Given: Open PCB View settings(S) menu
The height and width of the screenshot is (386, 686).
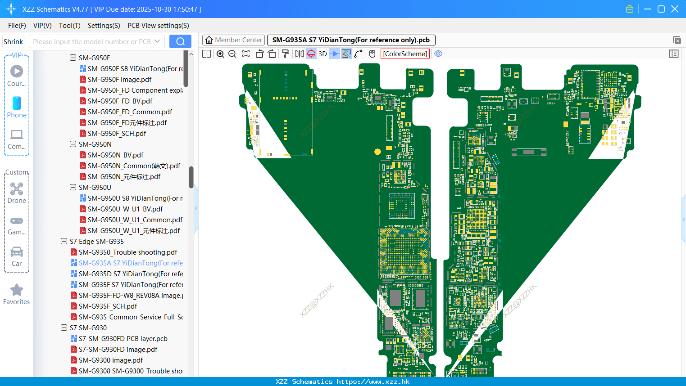Looking at the screenshot, I should pyautogui.click(x=158, y=26).
